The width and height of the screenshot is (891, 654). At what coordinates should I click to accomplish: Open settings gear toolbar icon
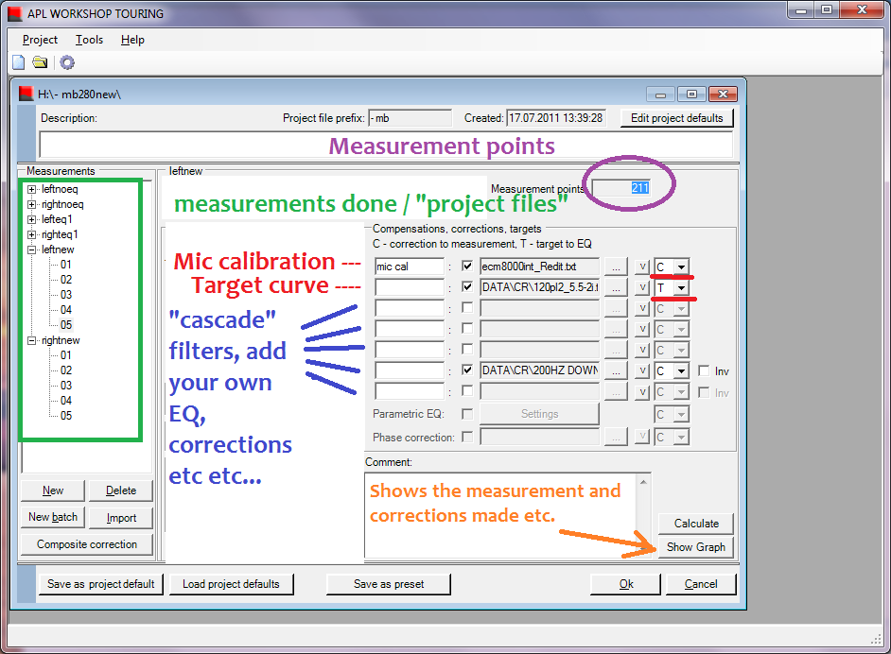(67, 62)
